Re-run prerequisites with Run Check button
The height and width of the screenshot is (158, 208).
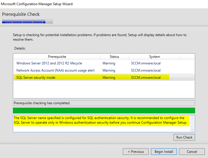point(184,137)
